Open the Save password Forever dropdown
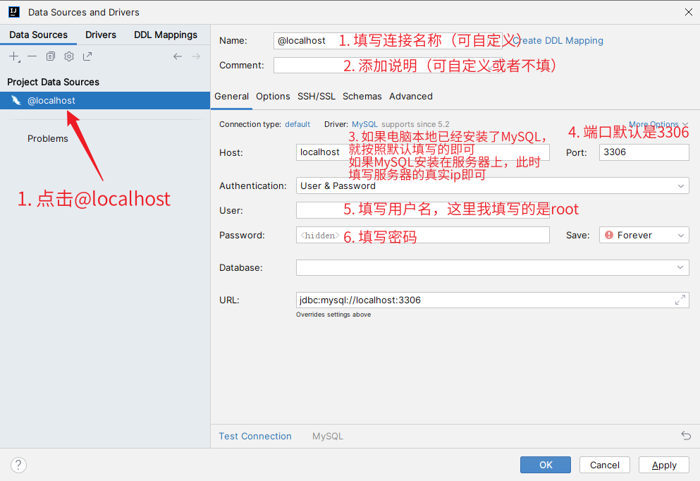700x481 pixels. (x=644, y=236)
